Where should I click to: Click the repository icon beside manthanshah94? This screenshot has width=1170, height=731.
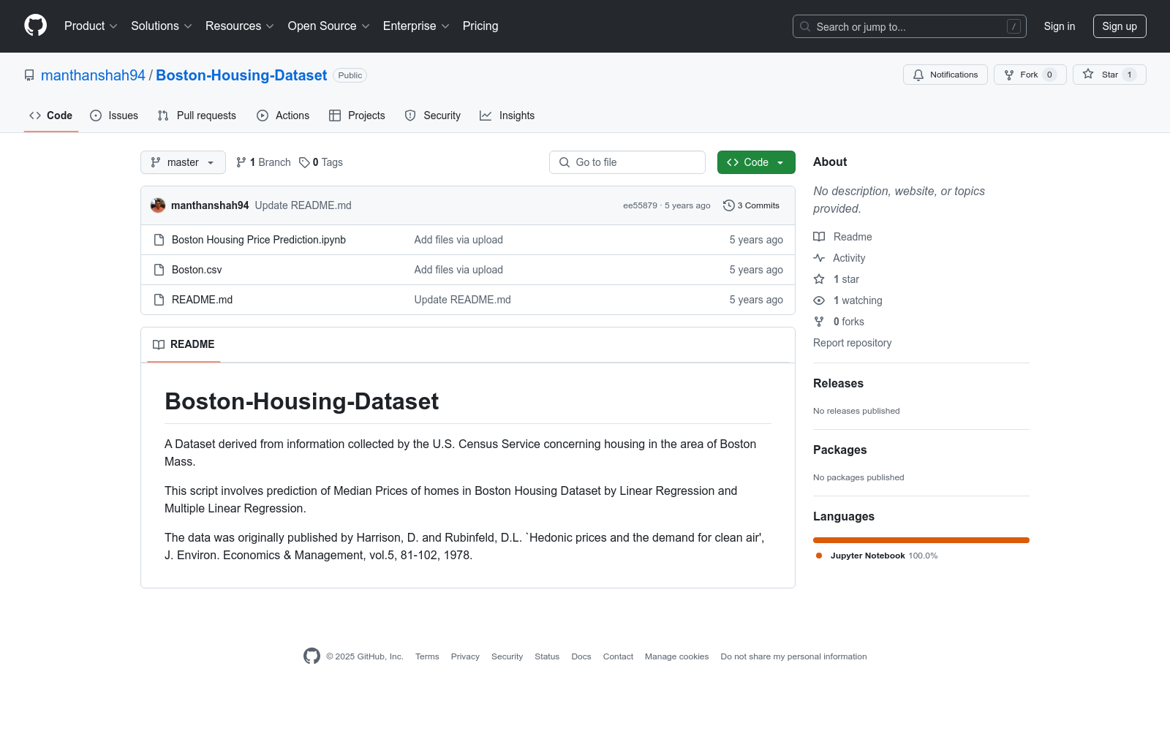point(29,75)
